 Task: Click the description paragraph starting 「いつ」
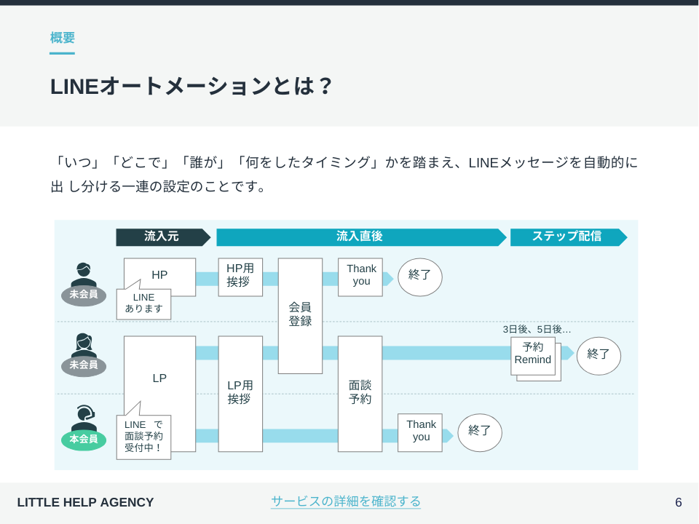tap(344, 174)
